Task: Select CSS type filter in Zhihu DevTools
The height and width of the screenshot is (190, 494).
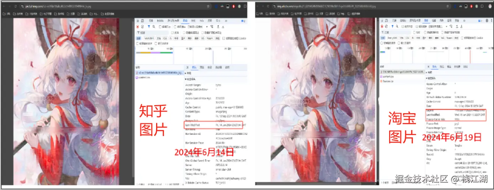Action: [x=165, y=38]
